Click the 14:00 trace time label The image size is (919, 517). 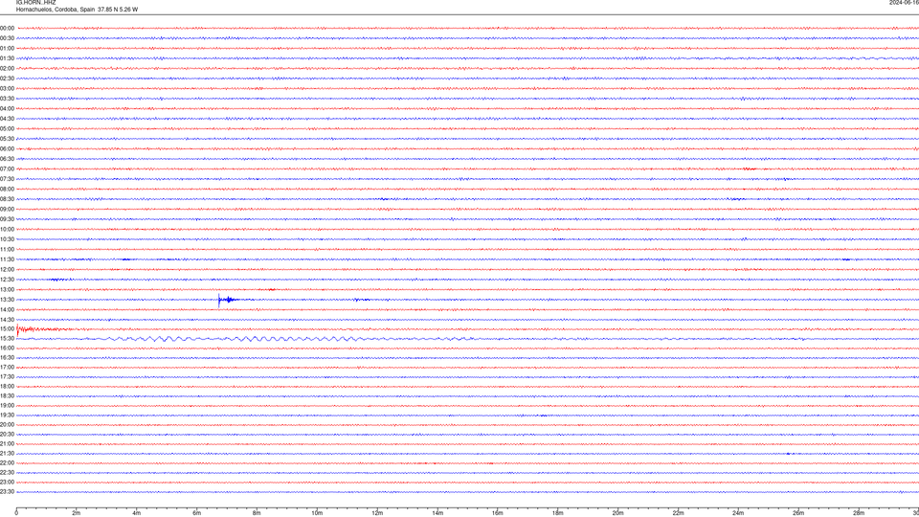(x=7, y=309)
